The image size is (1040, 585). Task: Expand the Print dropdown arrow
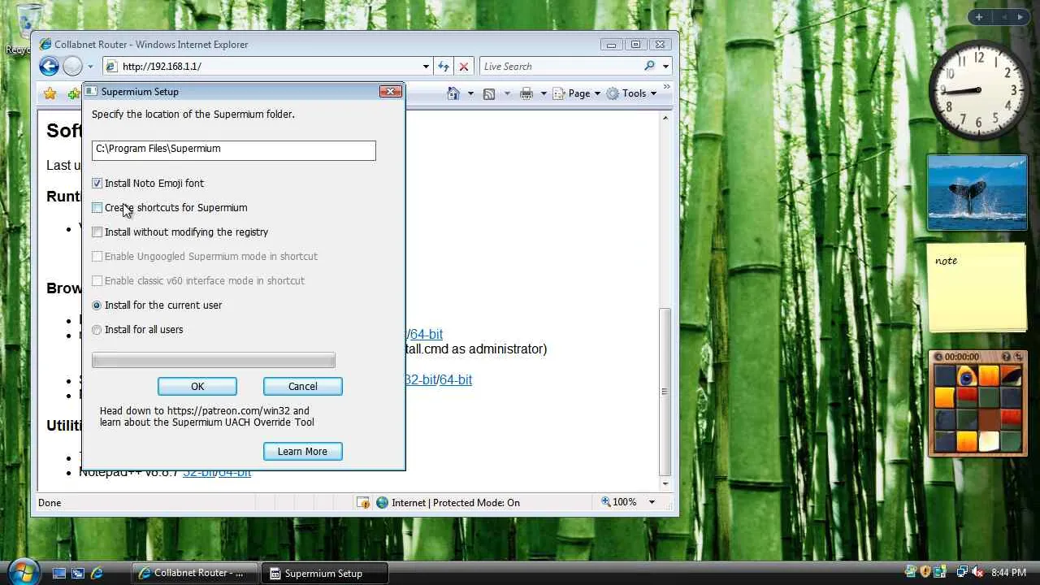pyautogui.click(x=543, y=93)
